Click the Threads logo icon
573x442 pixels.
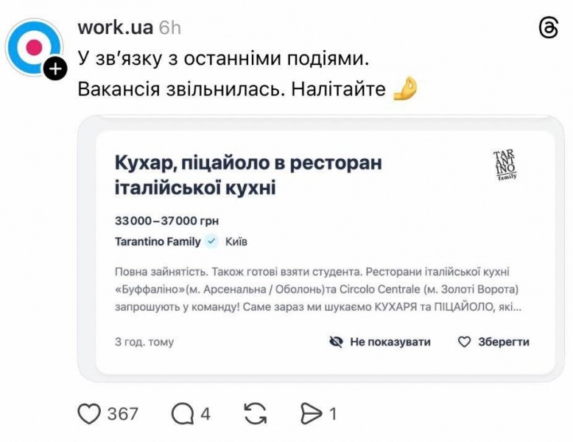pyautogui.click(x=549, y=28)
